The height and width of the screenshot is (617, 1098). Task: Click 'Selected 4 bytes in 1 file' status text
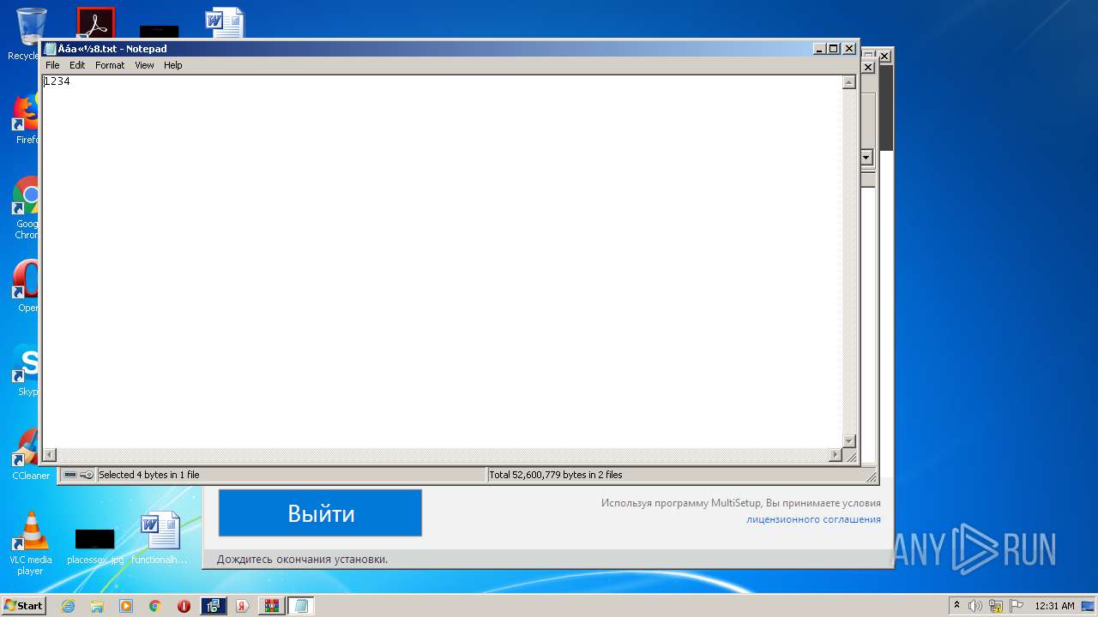(x=149, y=475)
